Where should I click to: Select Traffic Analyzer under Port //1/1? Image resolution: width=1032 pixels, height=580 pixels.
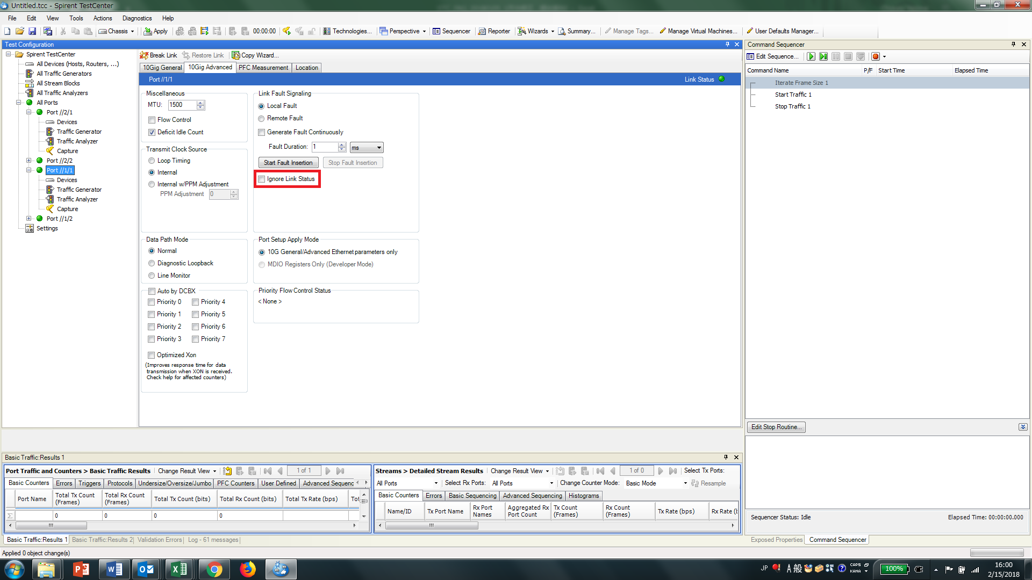click(77, 199)
